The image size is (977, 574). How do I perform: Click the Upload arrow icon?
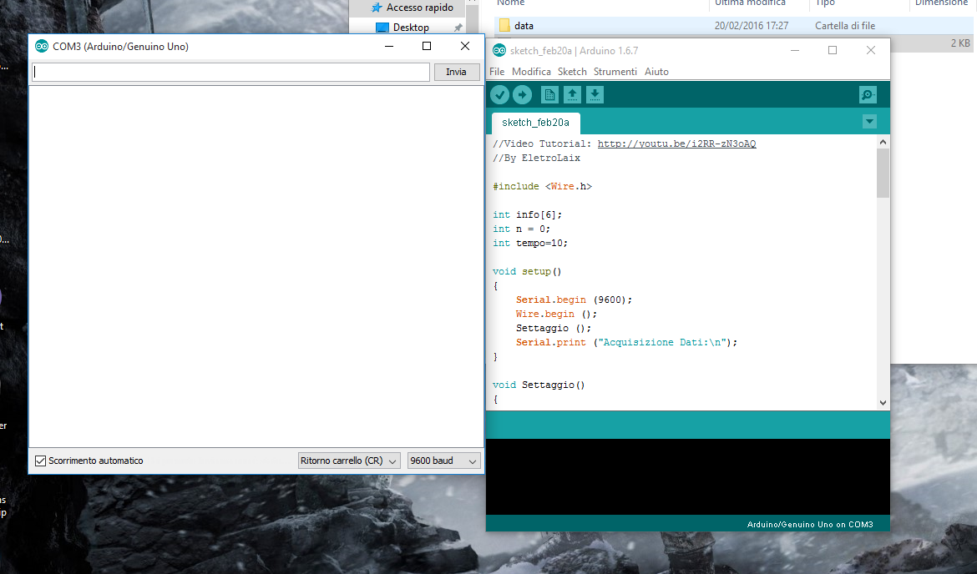pos(522,94)
